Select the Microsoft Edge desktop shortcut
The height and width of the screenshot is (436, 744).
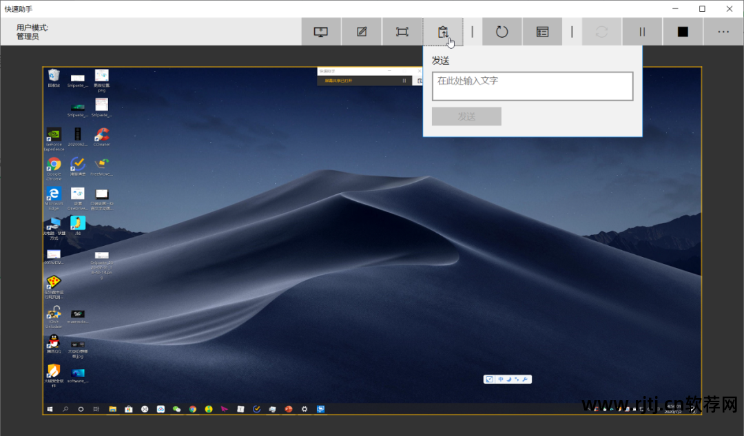pyautogui.click(x=54, y=198)
